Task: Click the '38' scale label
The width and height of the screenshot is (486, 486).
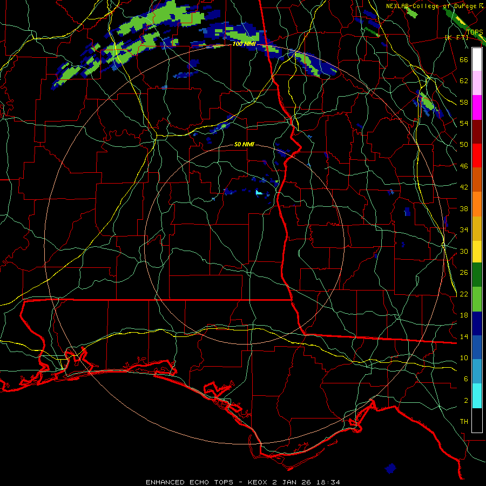Action: (464, 208)
